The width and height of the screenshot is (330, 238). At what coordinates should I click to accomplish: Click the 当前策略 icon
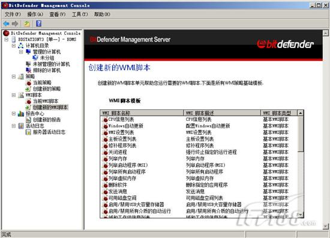[28, 82]
